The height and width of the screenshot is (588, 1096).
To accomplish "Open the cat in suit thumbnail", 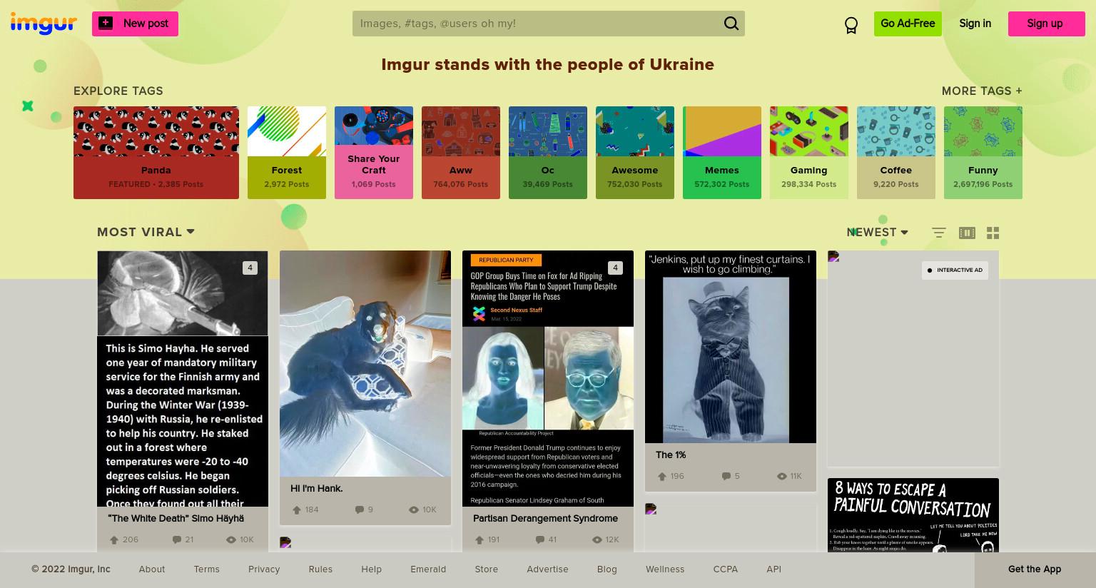I will click(x=731, y=347).
